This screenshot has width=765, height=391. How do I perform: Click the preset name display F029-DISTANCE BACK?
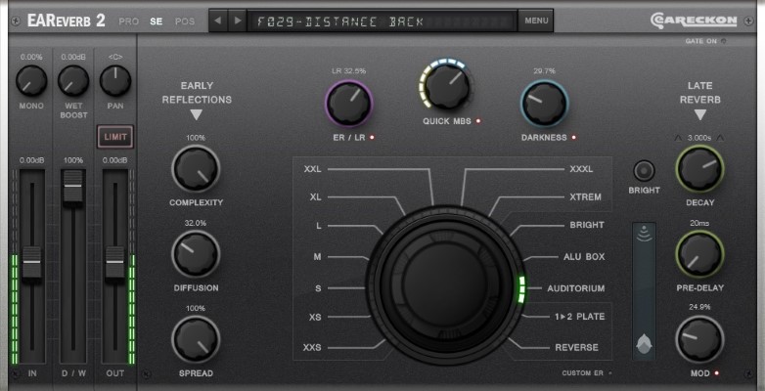click(382, 22)
